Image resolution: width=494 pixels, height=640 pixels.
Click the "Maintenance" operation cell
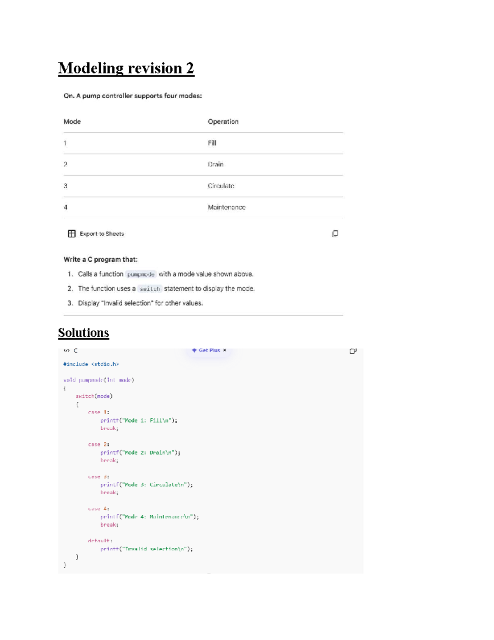pos(226,207)
